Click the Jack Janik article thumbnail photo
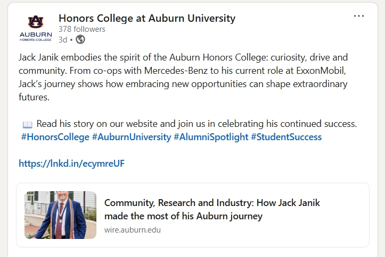 60,215
